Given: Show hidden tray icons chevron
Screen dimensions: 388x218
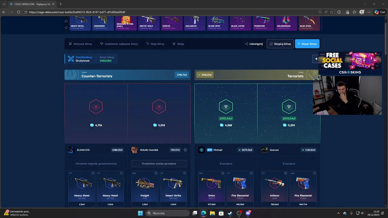Looking at the screenshot, I should click(339, 213).
